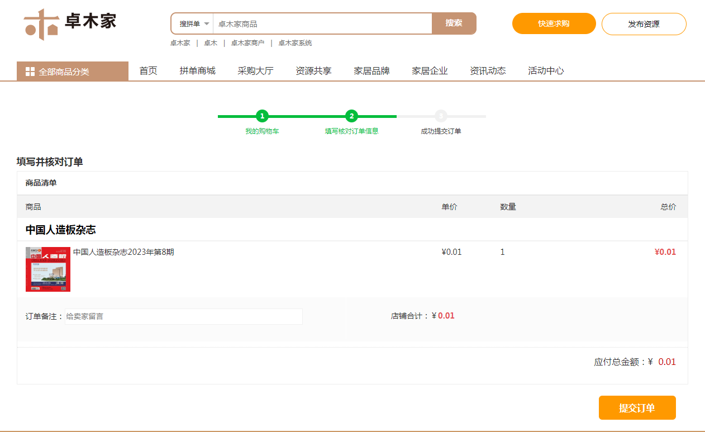Click the 发布资源 button
The height and width of the screenshot is (432, 705).
pos(644,23)
